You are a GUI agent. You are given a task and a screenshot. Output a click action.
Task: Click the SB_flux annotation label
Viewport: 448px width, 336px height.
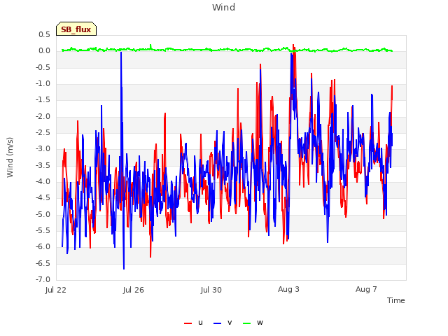click(x=76, y=29)
